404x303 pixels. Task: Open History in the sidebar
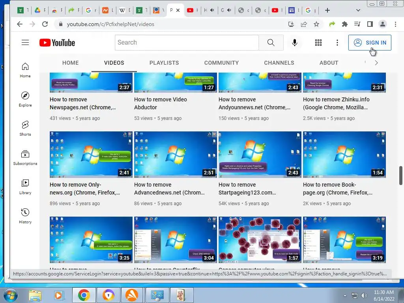point(25,216)
